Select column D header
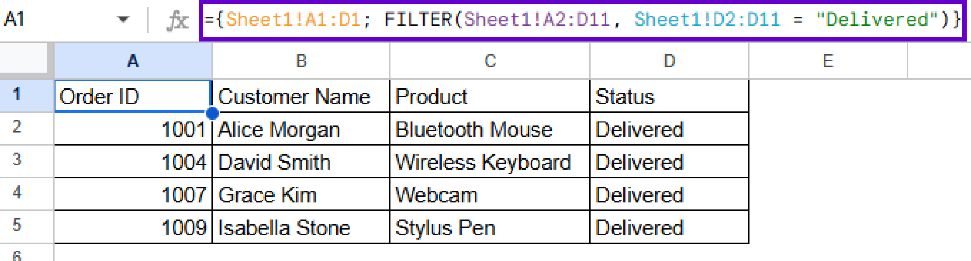Screen dimensions: 971x261 coord(669,61)
